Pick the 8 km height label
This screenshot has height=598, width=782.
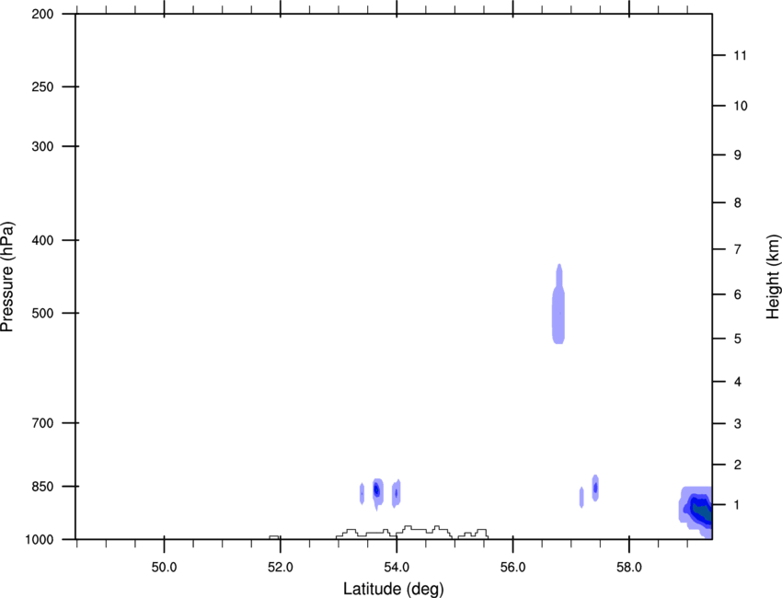click(737, 202)
